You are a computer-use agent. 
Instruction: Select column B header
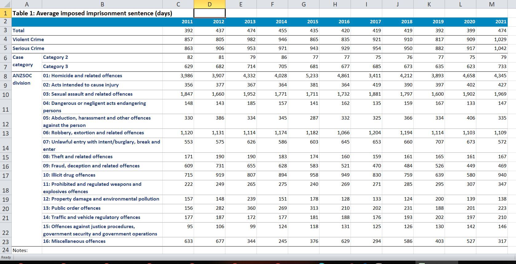102,4
